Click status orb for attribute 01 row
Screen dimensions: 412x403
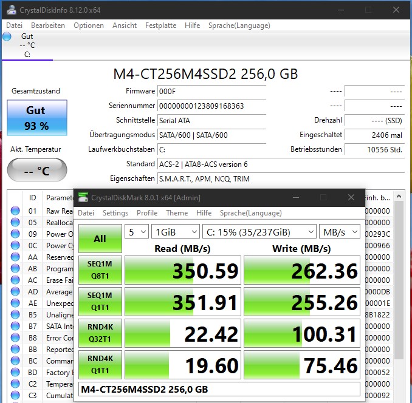(15, 211)
